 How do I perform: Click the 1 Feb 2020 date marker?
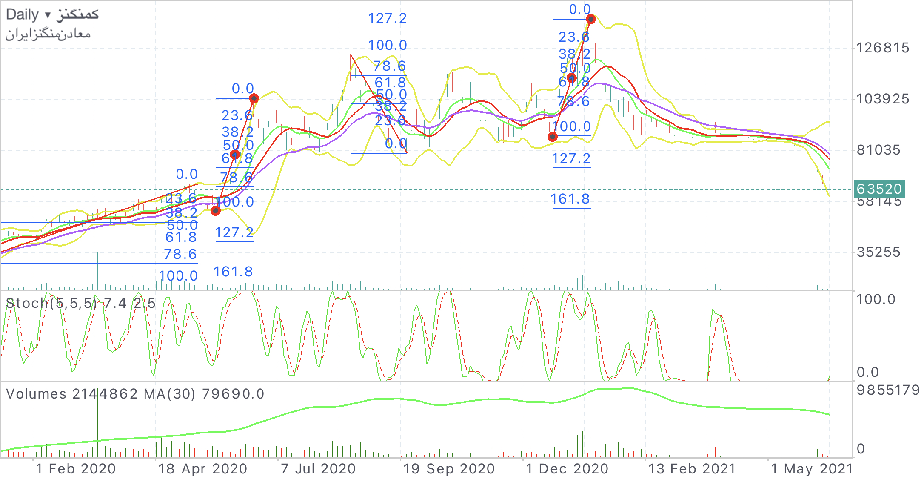(76, 469)
